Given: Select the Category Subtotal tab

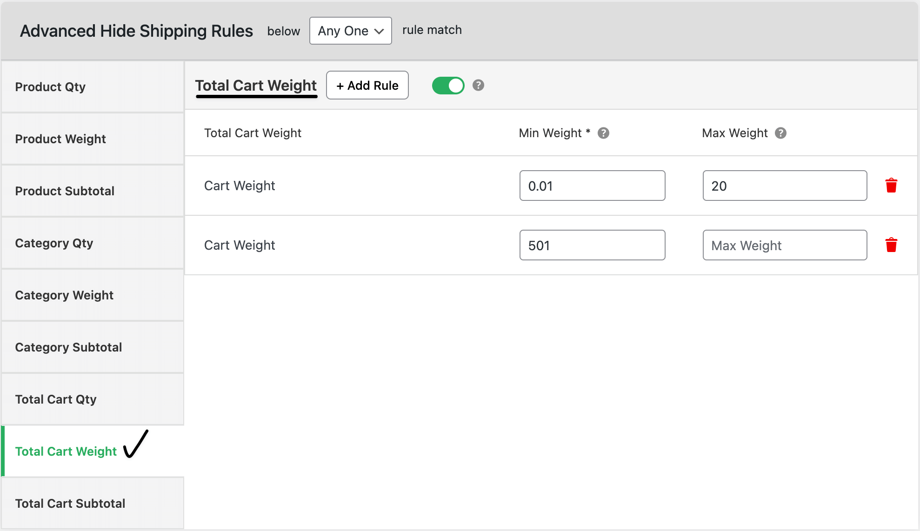Looking at the screenshot, I should tap(68, 347).
